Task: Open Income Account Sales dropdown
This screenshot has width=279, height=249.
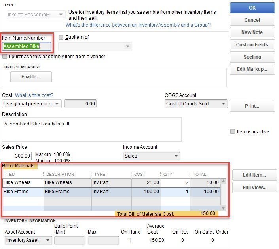Action: point(152,156)
